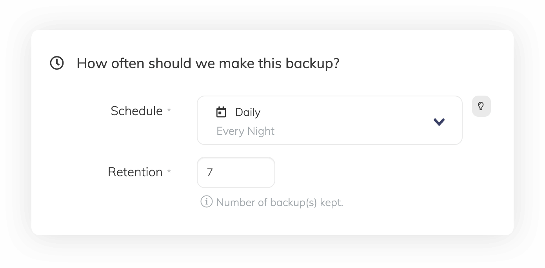Viewport: 545px width, 268px height.
Task: Click the info icon below Retention field
Action: click(206, 202)
